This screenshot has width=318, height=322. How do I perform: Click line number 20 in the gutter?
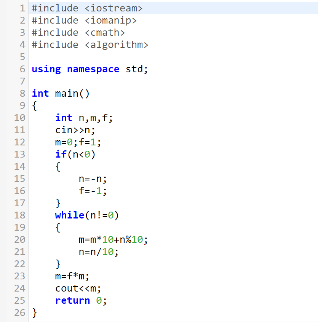click(x=20, y=240)
